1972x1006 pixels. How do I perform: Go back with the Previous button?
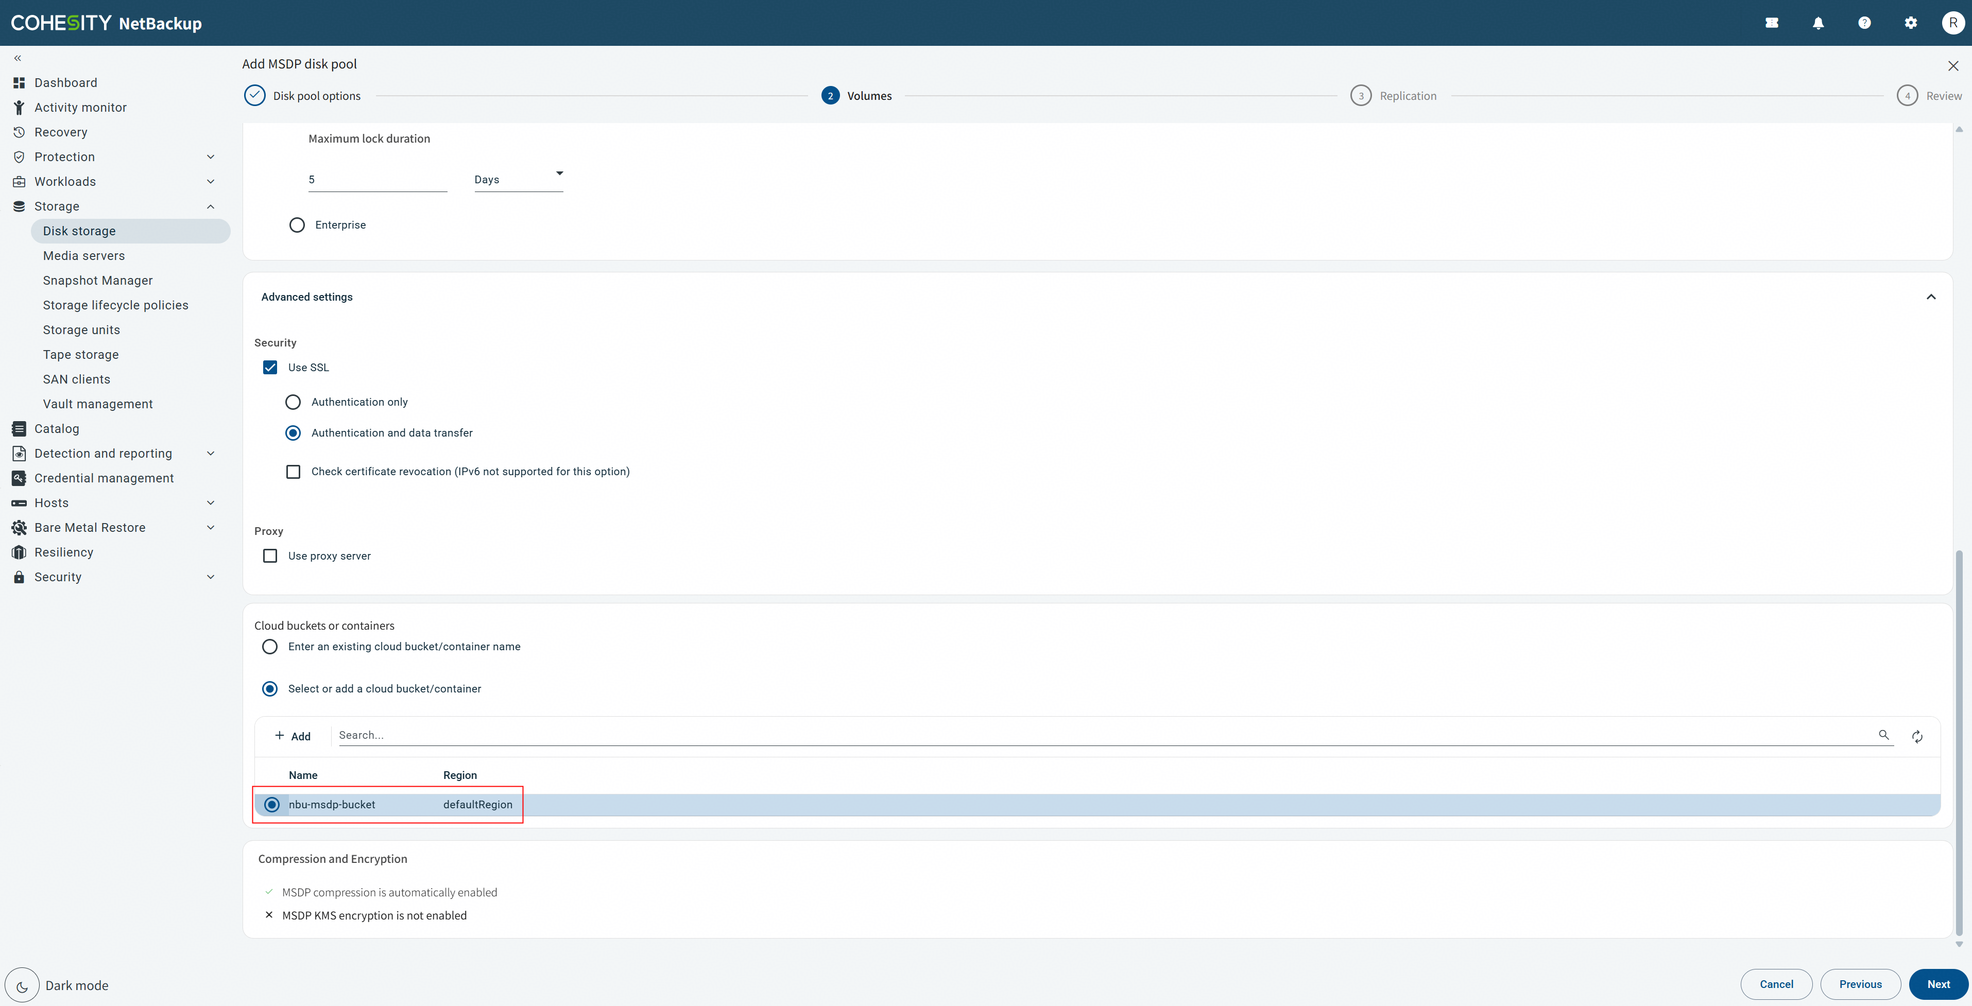point(1860,984)
